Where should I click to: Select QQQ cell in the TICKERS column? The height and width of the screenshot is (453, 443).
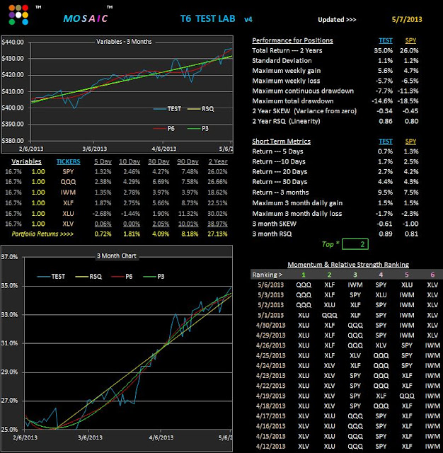pyautogui.click(x=68, y=182)
